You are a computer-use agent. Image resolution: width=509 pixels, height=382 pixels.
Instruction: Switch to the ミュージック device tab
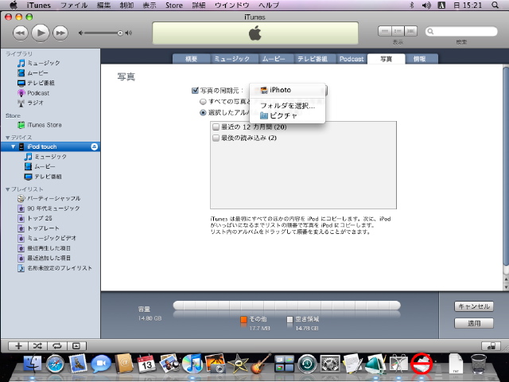point(234,59)
